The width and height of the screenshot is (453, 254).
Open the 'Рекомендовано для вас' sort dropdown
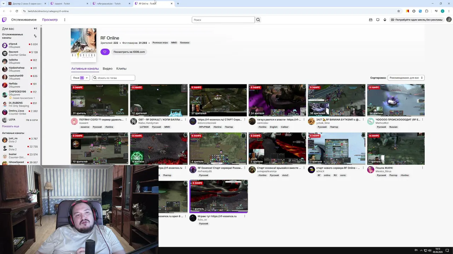coord(406,78)
